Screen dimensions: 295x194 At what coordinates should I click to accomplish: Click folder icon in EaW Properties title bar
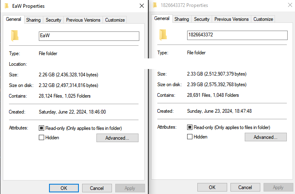coord(7,6)
